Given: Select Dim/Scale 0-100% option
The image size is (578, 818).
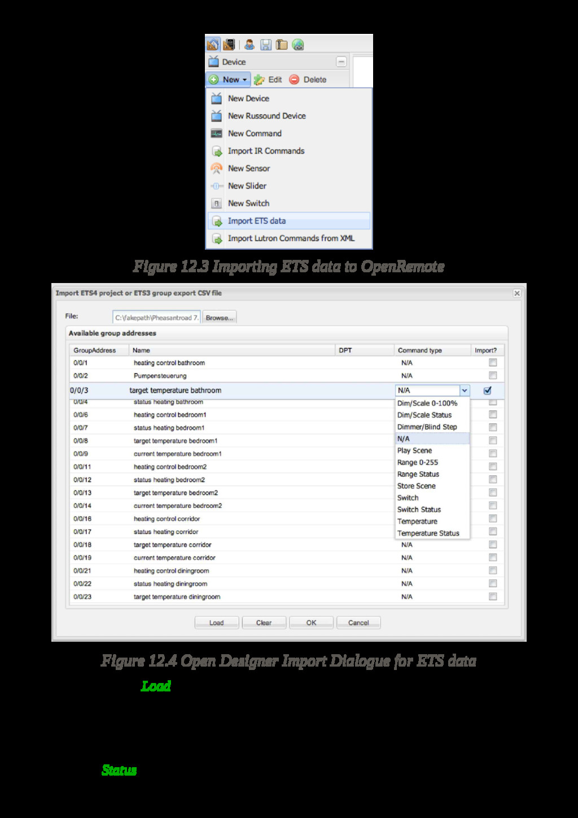Looking at the screenshot, I should pyautogui.click(x=432, y=403).
